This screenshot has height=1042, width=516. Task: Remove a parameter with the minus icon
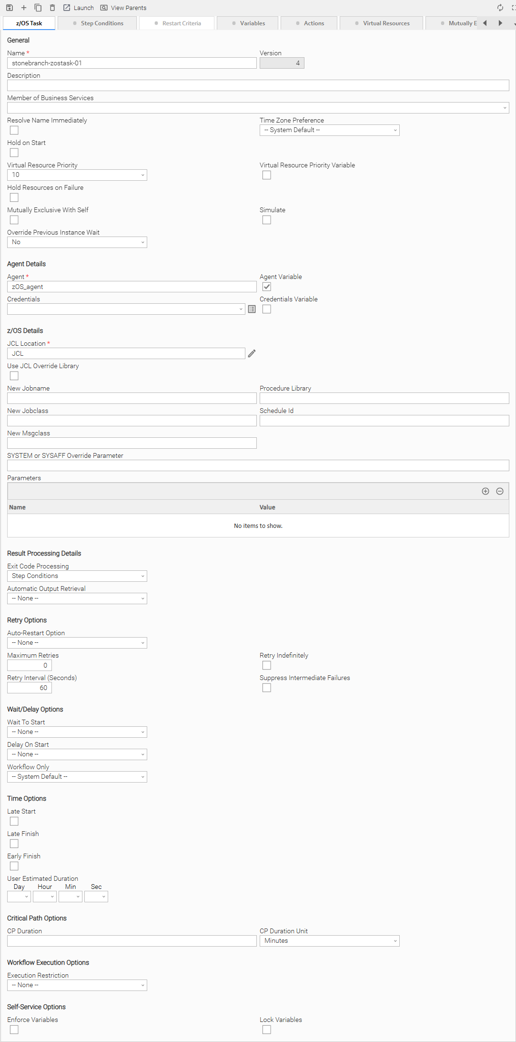pyautogui.click(x=500, y=491)
